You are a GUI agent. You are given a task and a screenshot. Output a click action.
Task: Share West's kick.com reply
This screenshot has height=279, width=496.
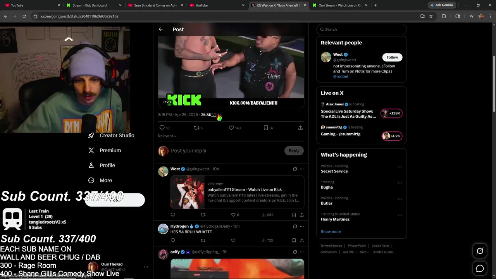(x=302, y=215)
